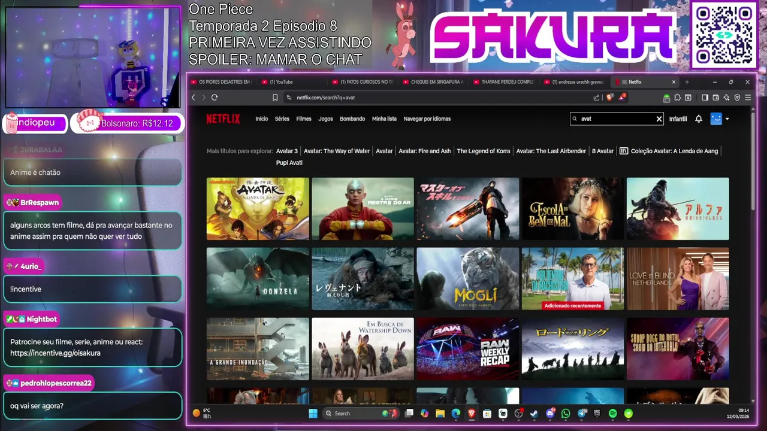Click the Netflix logo
This screenshot has height=431, width=767.
223,119
